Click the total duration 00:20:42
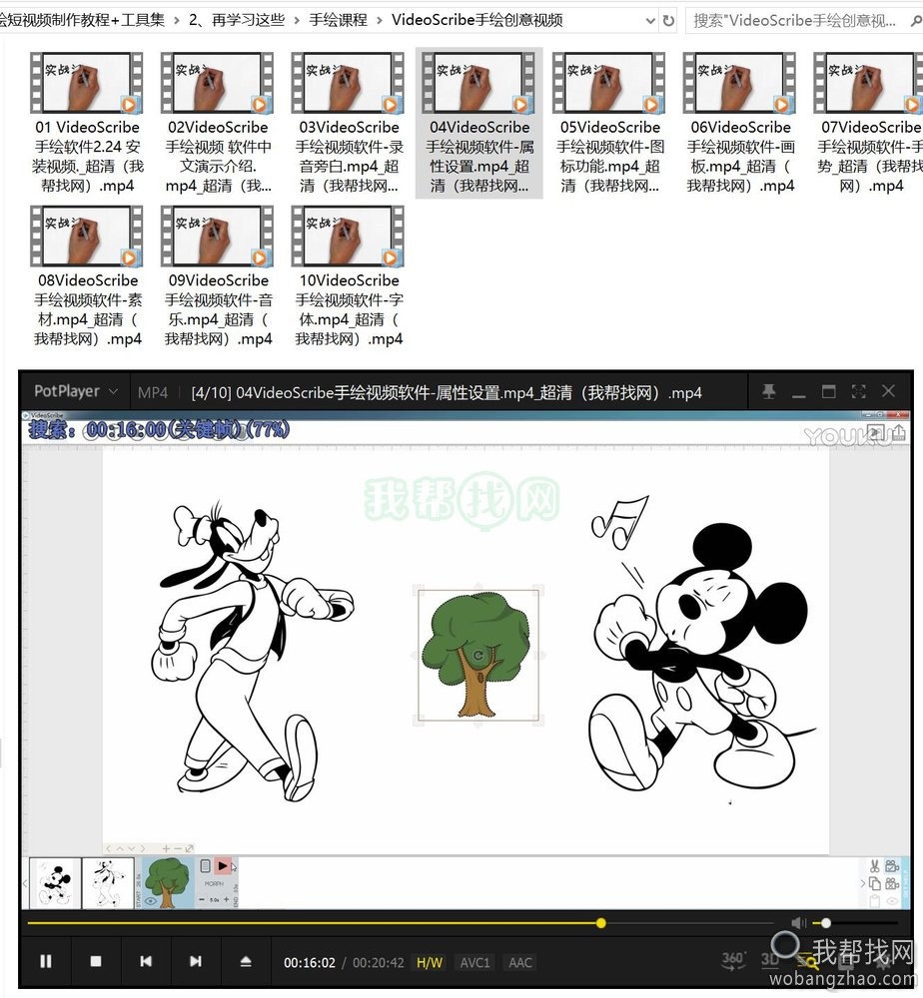 (x=379, y=962)
